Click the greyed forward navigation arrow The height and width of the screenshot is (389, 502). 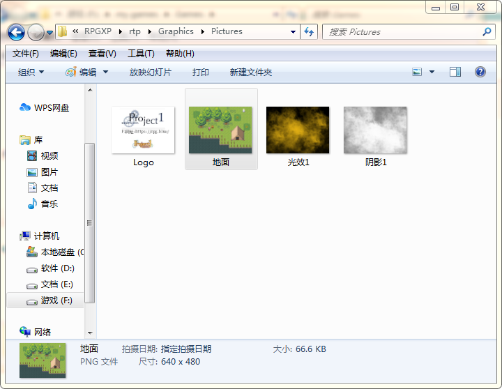[36, 32]
